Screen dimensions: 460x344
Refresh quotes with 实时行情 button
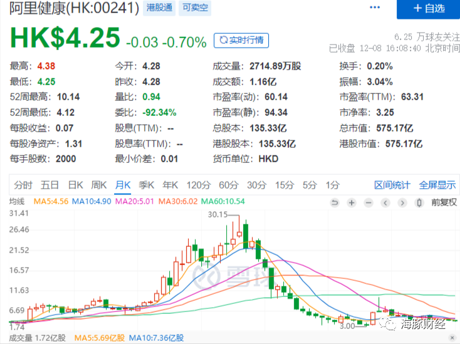click(x=241, y=40)
